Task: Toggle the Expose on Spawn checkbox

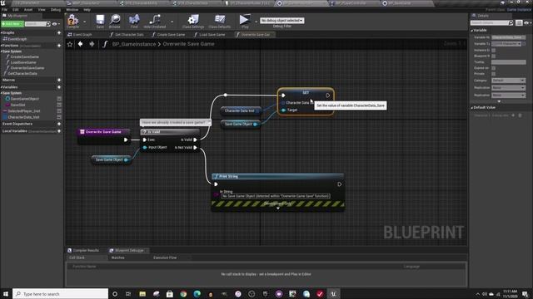Action: tap(493, 68)
